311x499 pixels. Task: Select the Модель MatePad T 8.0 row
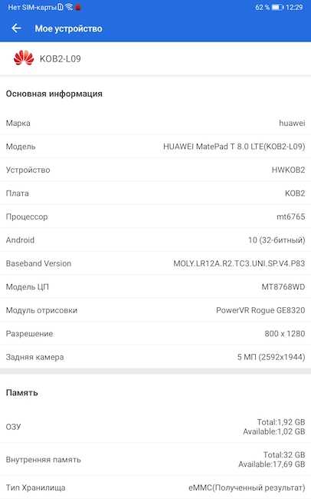pyautogui.click(x=155, y=147)
